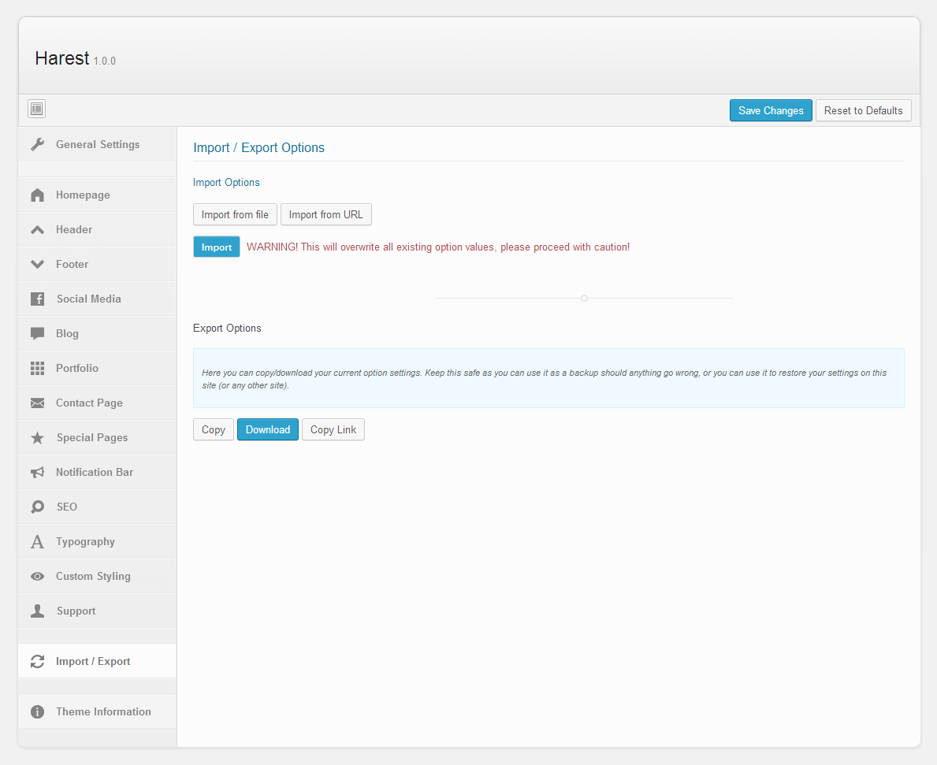Open the Typography settings tab
Image resolution: width=937 pixels, height=765 pixels.
[85, 542]
